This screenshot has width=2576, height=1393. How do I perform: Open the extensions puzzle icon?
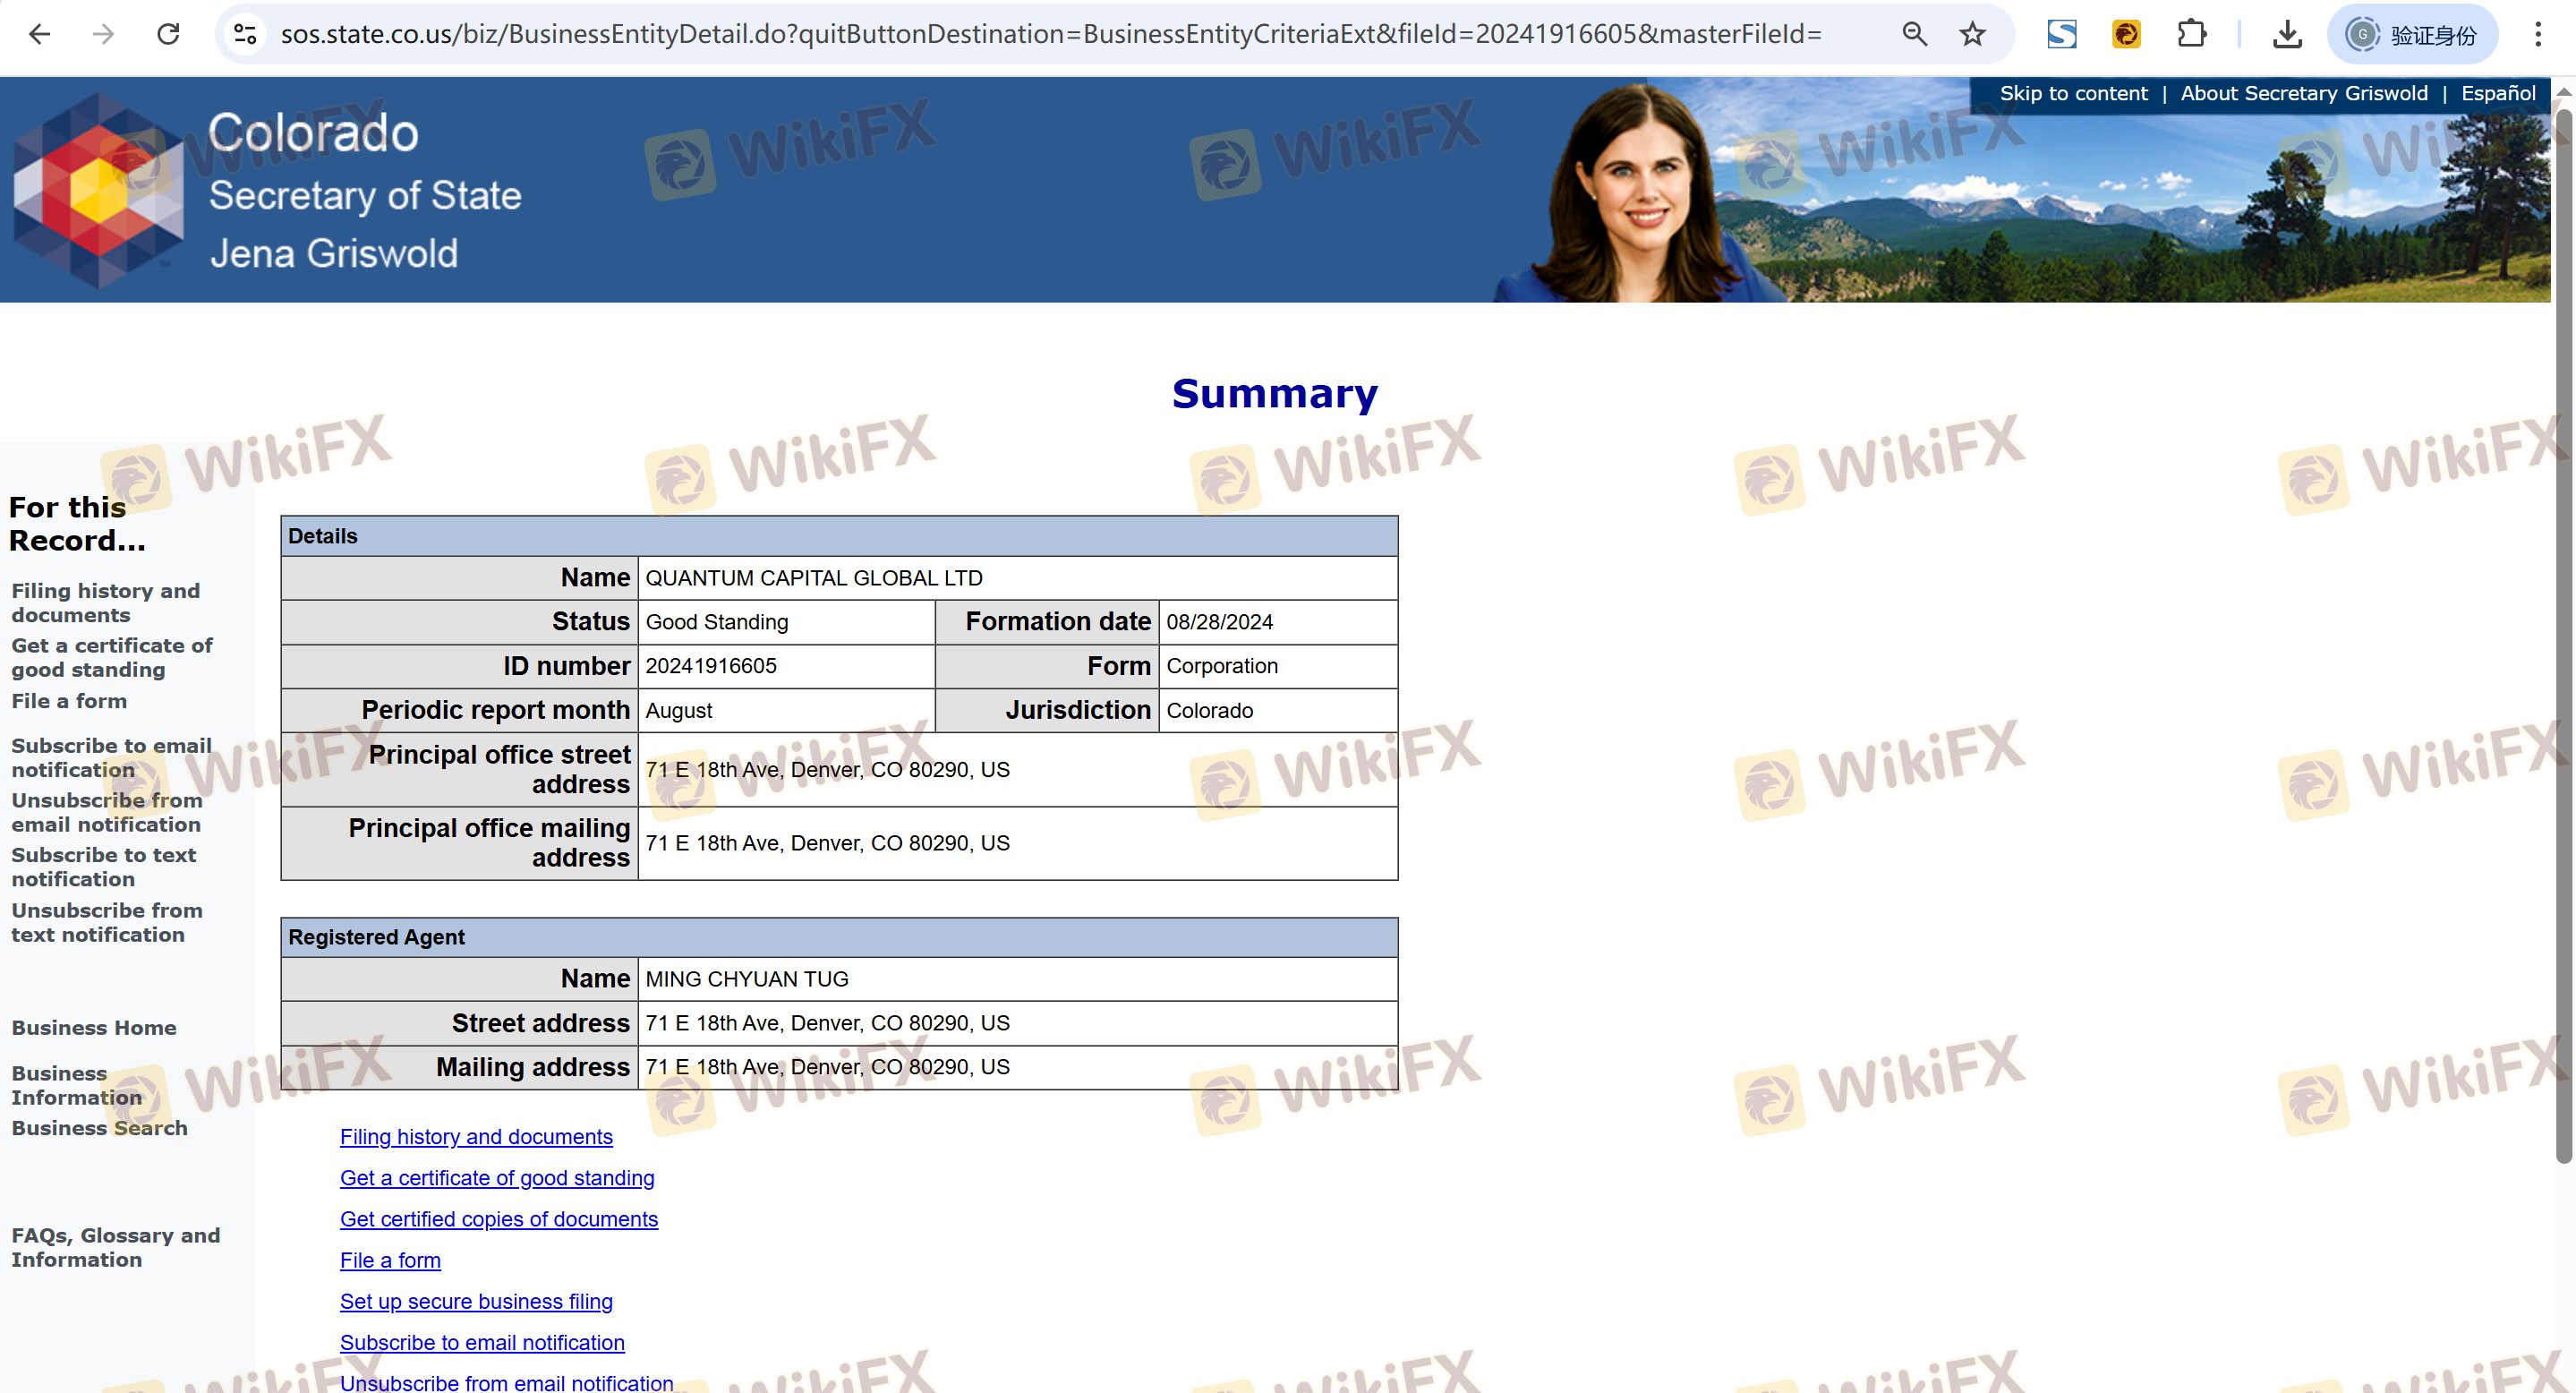coord(2191,35)
